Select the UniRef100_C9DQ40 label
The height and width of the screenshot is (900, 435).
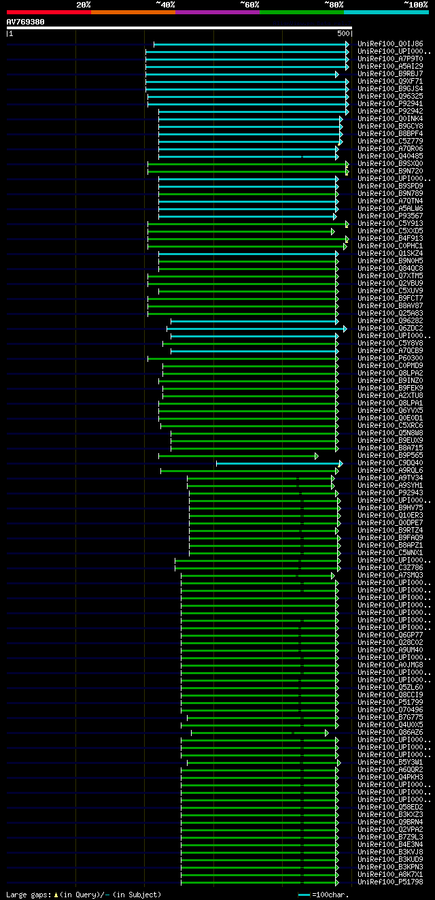pyautogui.click(x=390, y=463)
